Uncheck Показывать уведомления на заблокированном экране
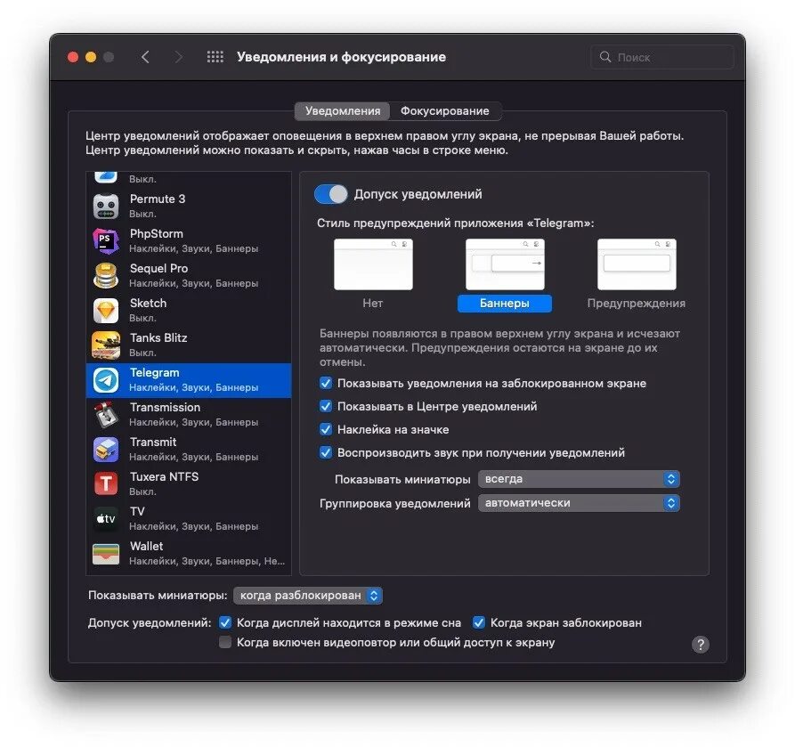795x747 pixels. [x=326, y=383]
